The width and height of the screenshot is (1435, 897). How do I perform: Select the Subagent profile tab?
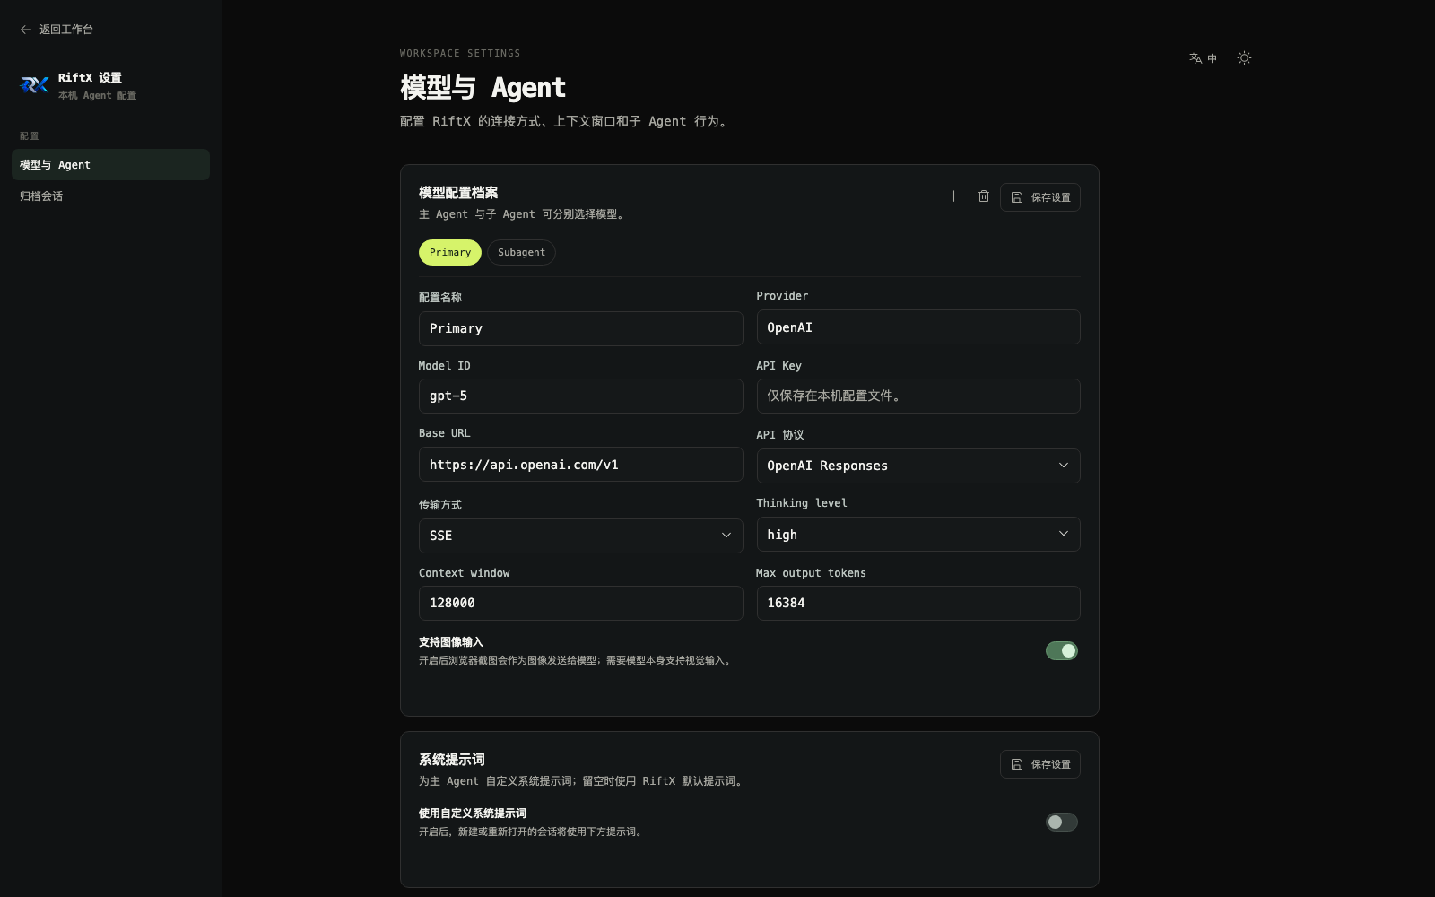(521, 253)
